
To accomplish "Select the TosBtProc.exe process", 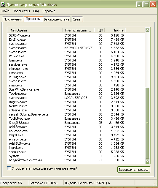I will [x=76, y=119].
